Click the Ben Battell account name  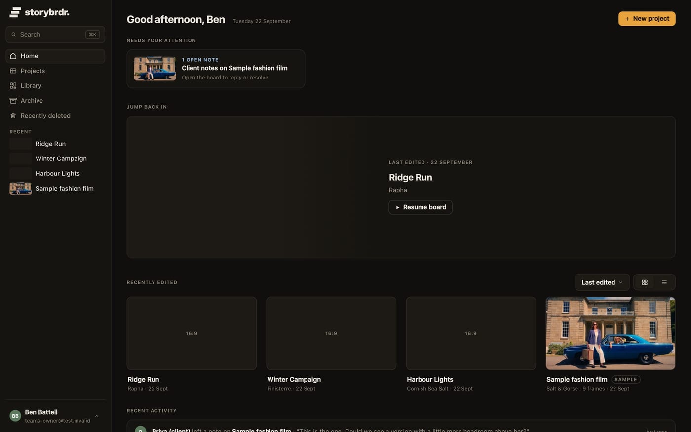[41, 412]
